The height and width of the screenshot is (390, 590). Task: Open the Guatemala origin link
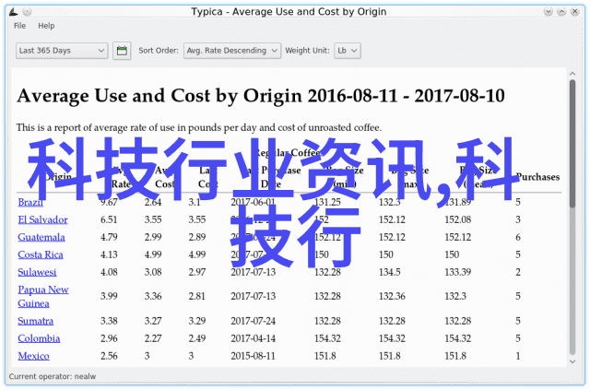click(x=41, y=237)
